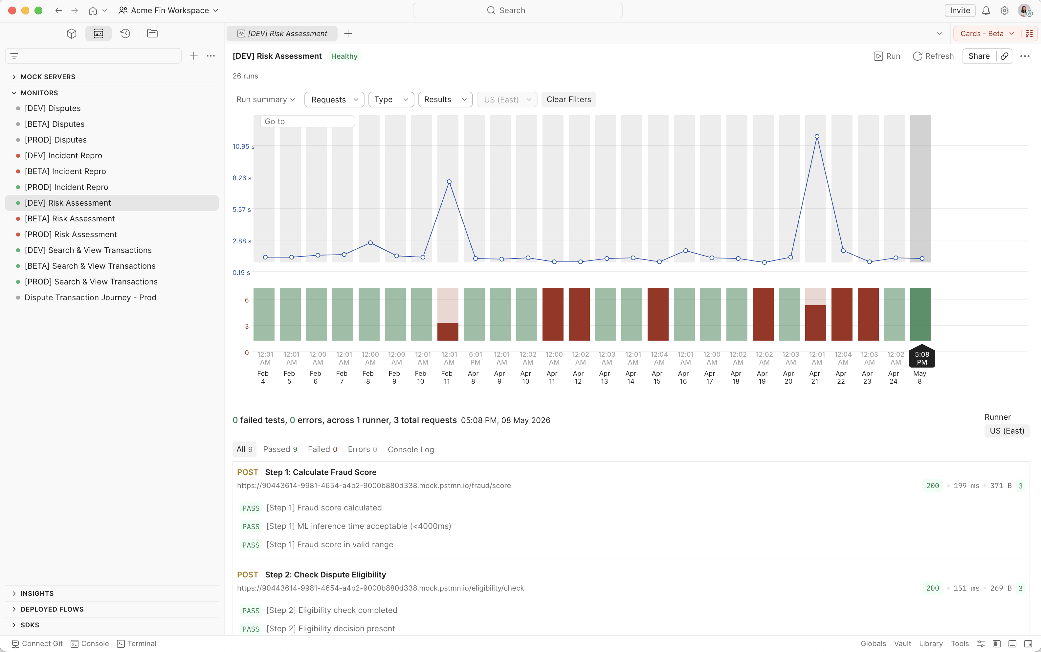Open the tab list chevron dropdown
Viewport: 1041px width, 652px height.
[x=939, y=34]
